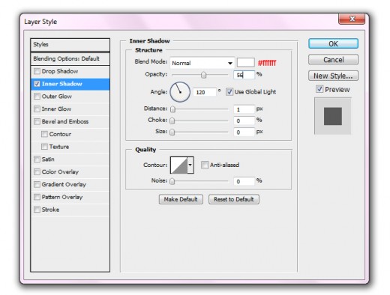Uncheck the Inner Shadow checkbox
Image resolution: width=390 pixels, height=295 pixels.
37,84
